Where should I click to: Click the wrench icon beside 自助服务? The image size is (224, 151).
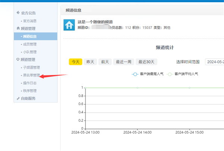click(18, 98)
